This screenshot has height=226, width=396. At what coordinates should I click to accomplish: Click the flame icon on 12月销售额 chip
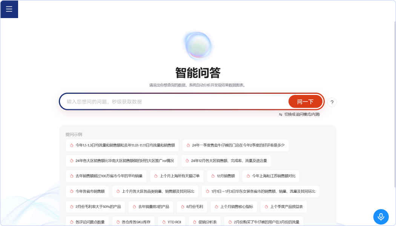click(212, 176)
